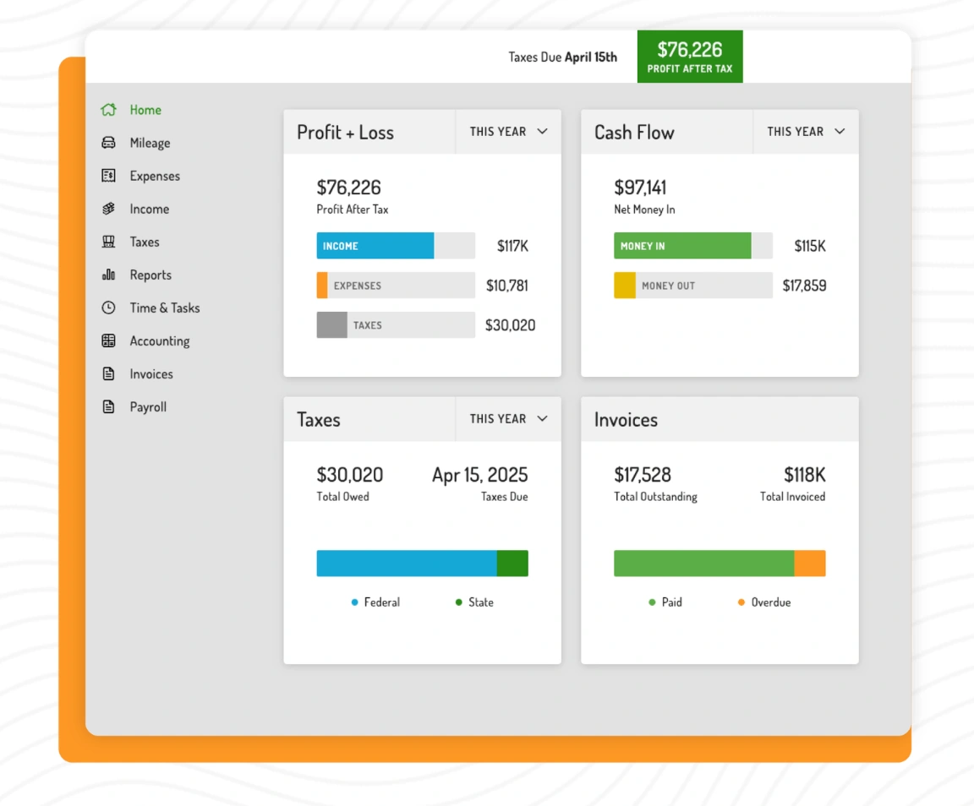Click the Time & Tasks clock icon
Screen dimensions: 974x806
coord(109,308)
